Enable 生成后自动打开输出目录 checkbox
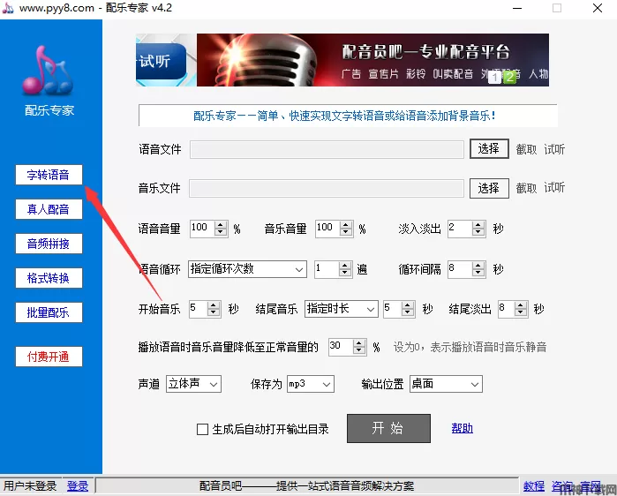The width and height of the screenshot is (617, 496). click(x=202, y=430)
